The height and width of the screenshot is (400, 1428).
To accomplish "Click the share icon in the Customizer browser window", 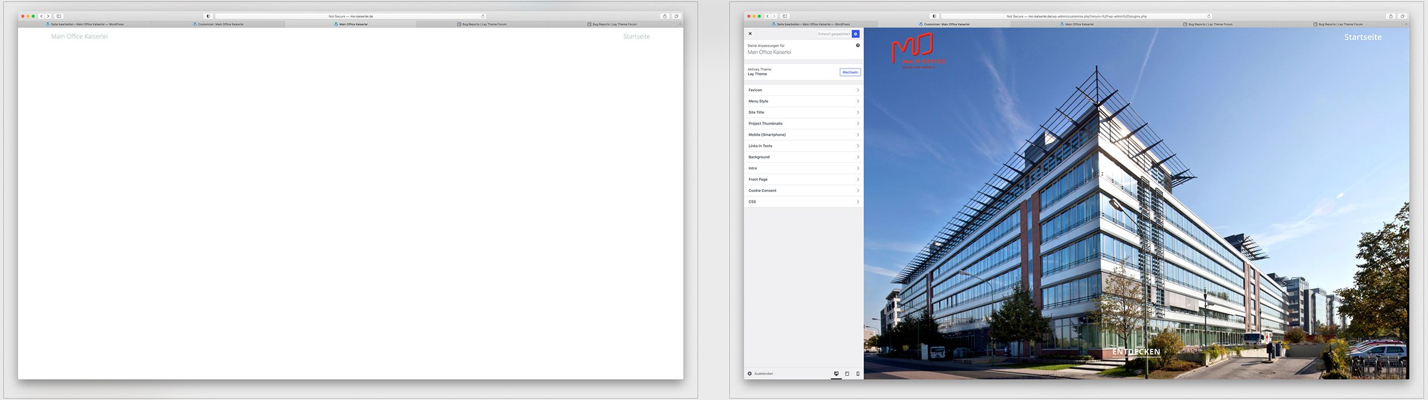I will pos(1391,16).
